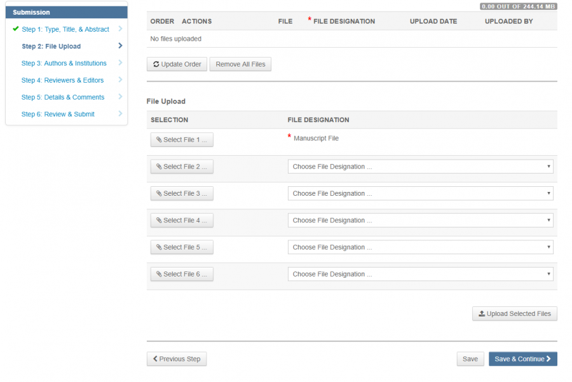Image resolution: width=572 pixels, height=382 pixels.
Task: Click Upload Selected Files button
Action: [x=514, y=314]
